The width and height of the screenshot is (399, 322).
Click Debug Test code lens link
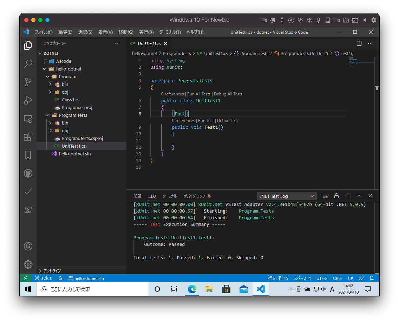coord(227,121)
